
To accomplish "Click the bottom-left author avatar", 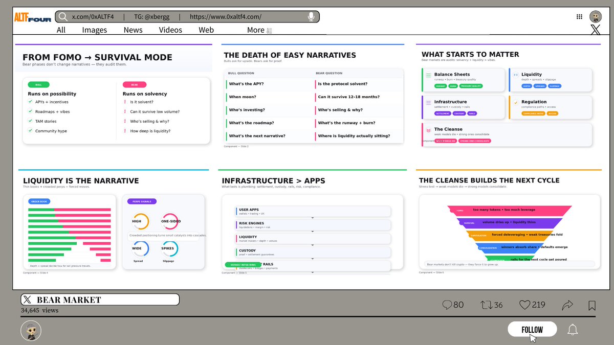I will [31, 331].
